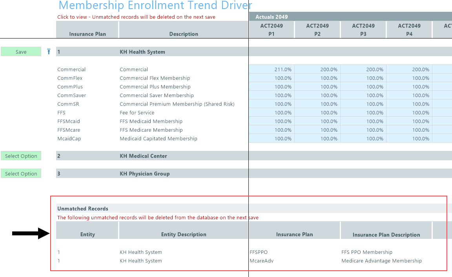Click the McaidCap P4 value cell
The width and height of the screenshot is (452, 277).
click(409, 138)
